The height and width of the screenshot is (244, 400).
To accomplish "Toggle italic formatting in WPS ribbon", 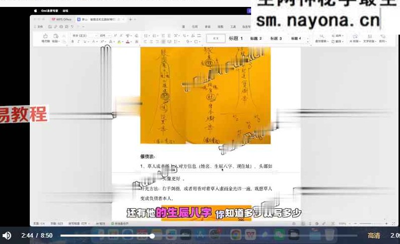I will click(78, 42).
